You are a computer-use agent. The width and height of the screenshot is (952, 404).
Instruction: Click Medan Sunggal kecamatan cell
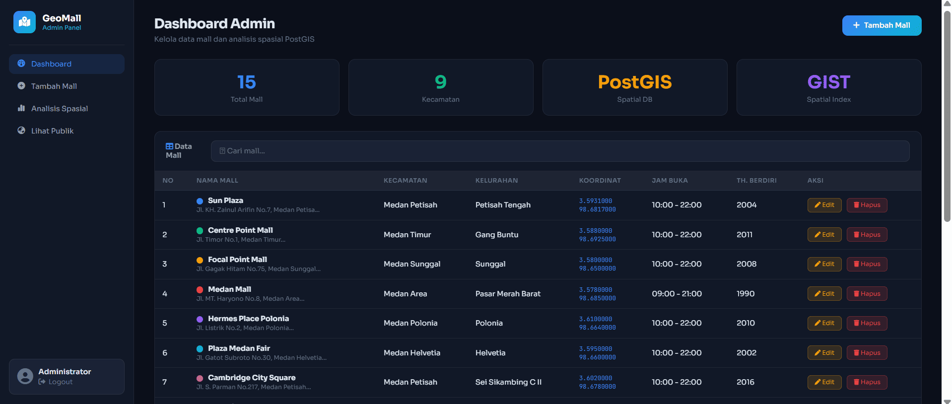(412, 264)
